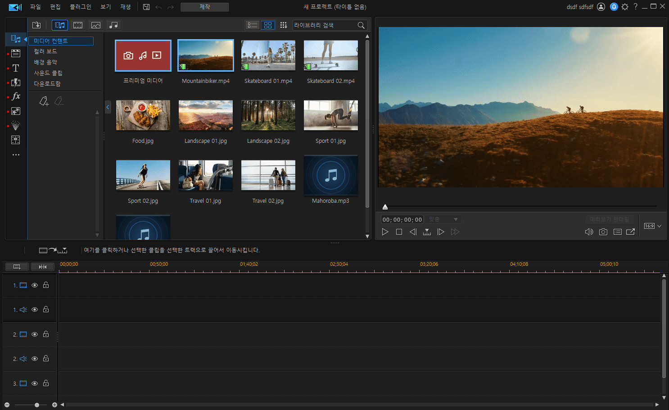Open the 16:9 aspect ratio dropdown

(x=653, y=226)
